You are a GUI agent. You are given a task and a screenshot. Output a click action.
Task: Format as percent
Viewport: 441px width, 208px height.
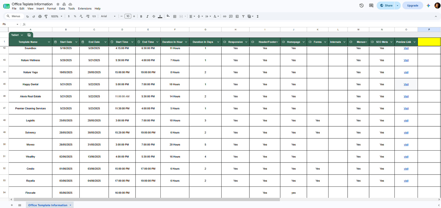click(x=75, y=16)
